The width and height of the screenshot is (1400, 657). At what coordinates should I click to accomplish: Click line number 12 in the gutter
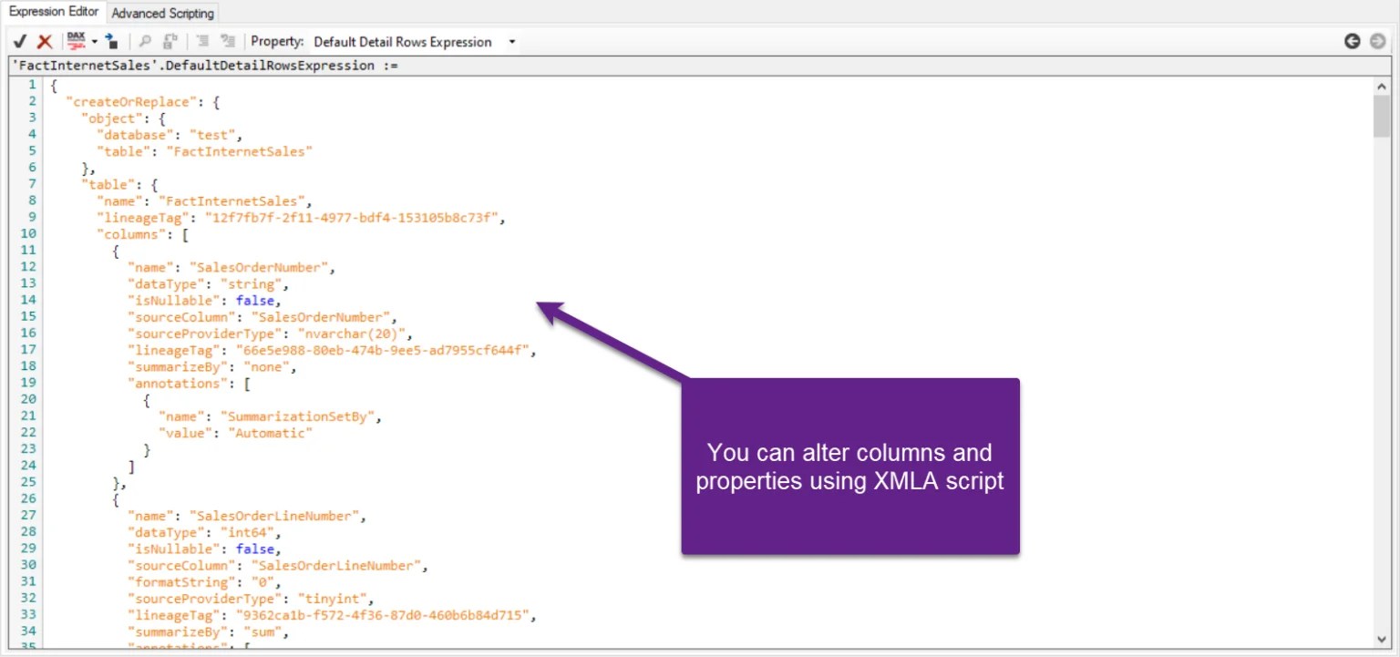coord(28,267)
